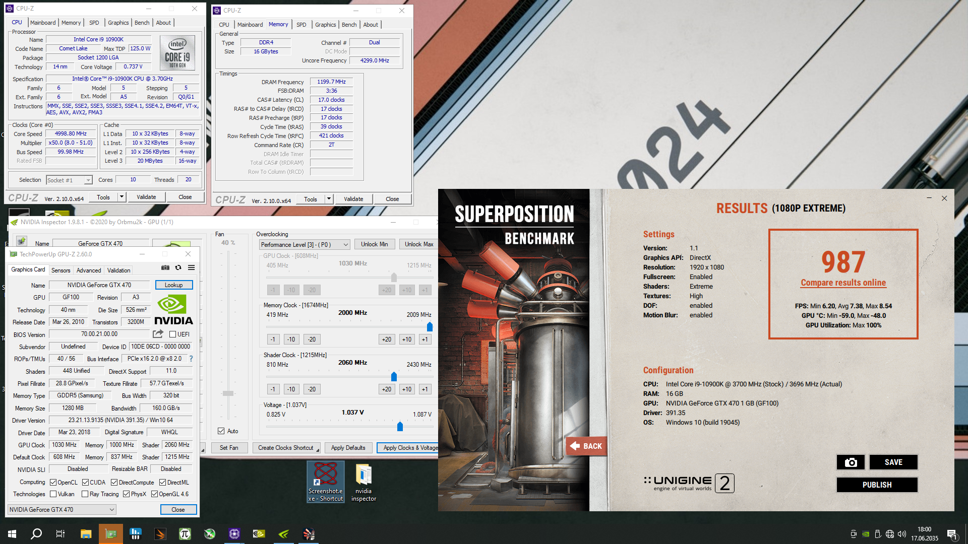Toggle DirectCompute checkbox in GPU-Z

click(114, 482)
